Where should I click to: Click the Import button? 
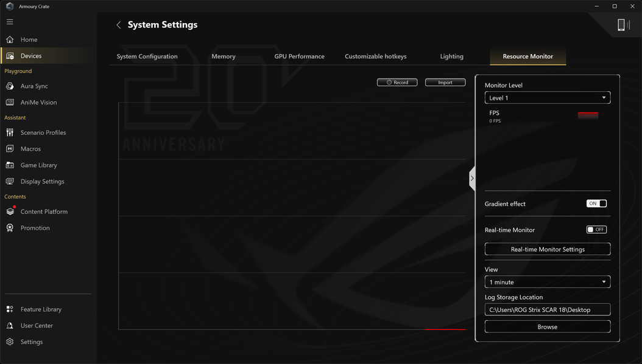(445, 83)
